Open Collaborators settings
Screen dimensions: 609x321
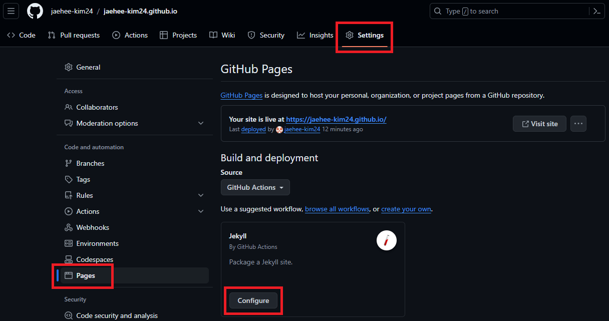[x=135, y=107]
